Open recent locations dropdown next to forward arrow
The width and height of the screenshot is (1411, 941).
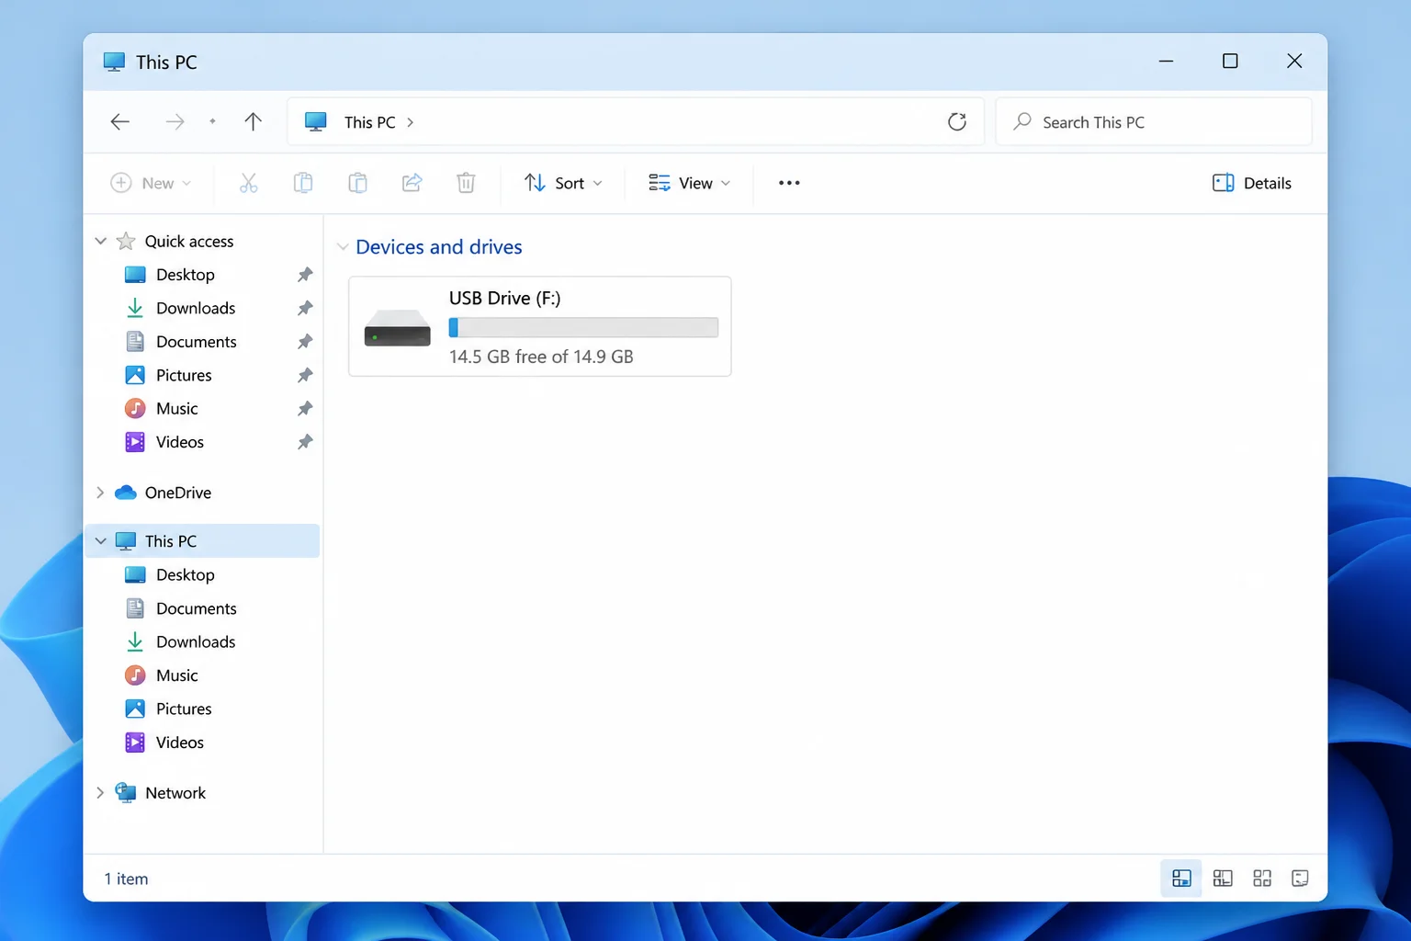point(212,121)
